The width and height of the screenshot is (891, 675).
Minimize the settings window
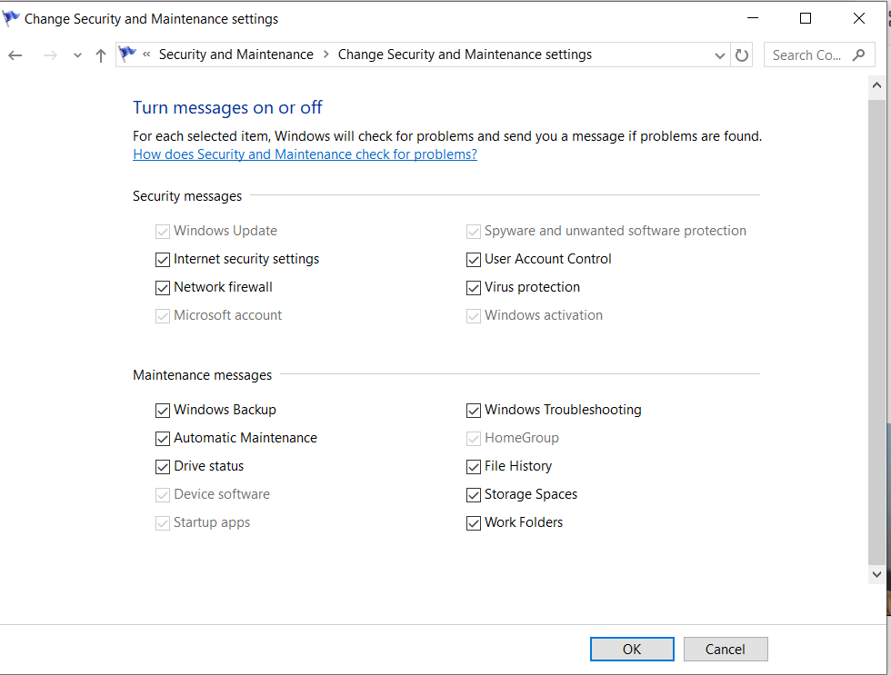753,18
